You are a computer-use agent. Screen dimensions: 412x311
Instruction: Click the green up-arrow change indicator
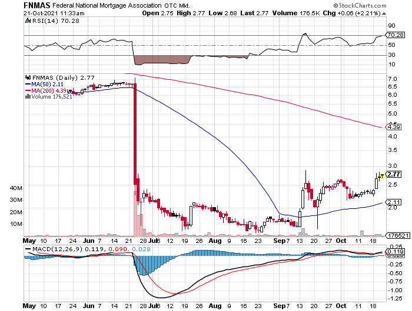[384, 13]
